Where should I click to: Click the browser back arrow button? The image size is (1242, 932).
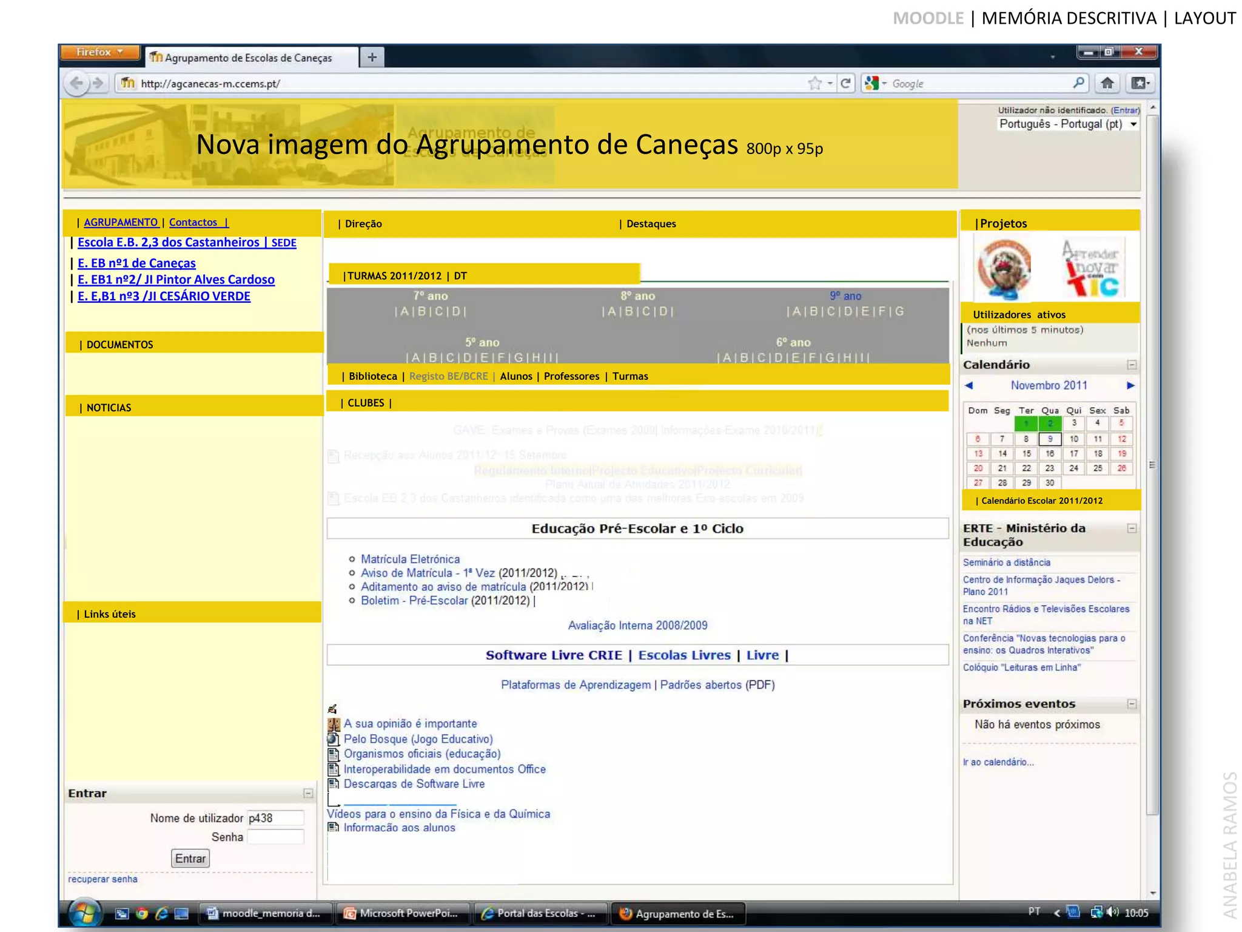pyautogui.click(x=77, y=83)
